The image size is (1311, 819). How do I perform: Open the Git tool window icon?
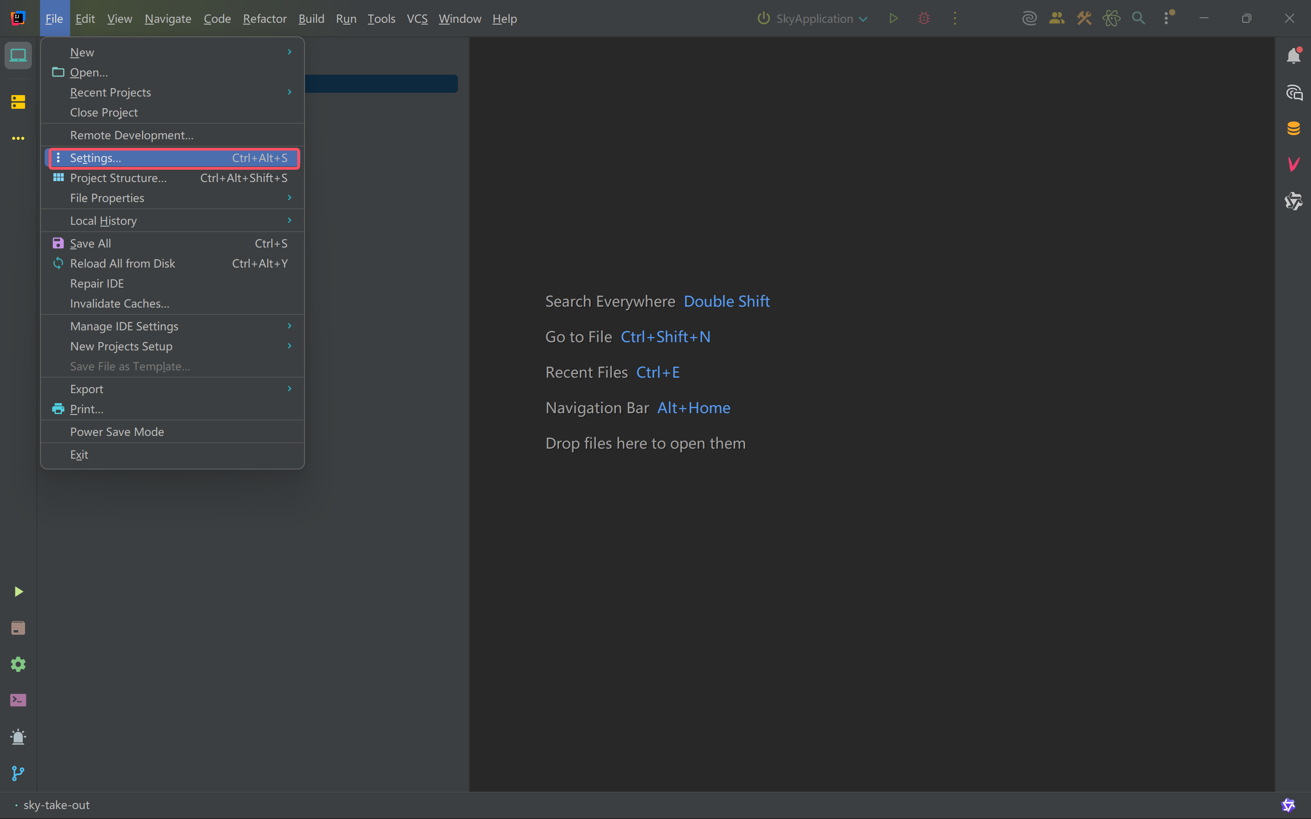18,773
